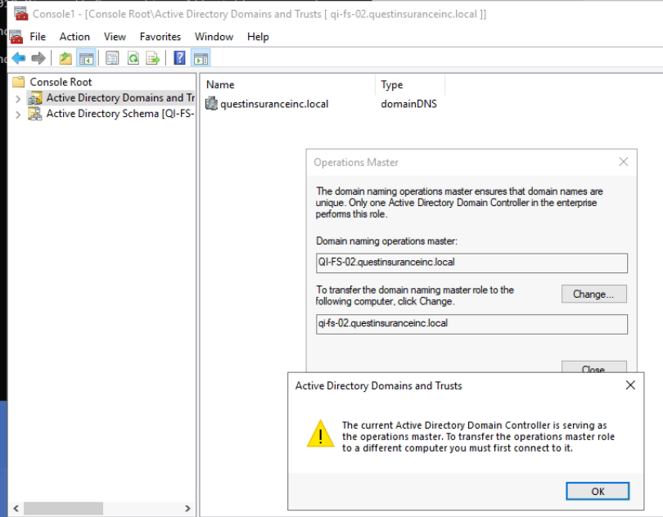The image size is (663, 517).
Task: Open the Favorites menu
Action: click(x=160, y=37)
